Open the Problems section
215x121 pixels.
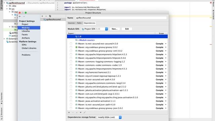(x=26, y=55)
